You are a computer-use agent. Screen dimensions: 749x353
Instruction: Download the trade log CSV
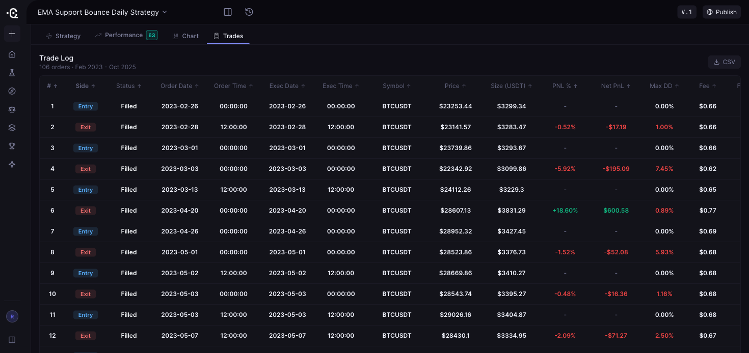point(724,62)
